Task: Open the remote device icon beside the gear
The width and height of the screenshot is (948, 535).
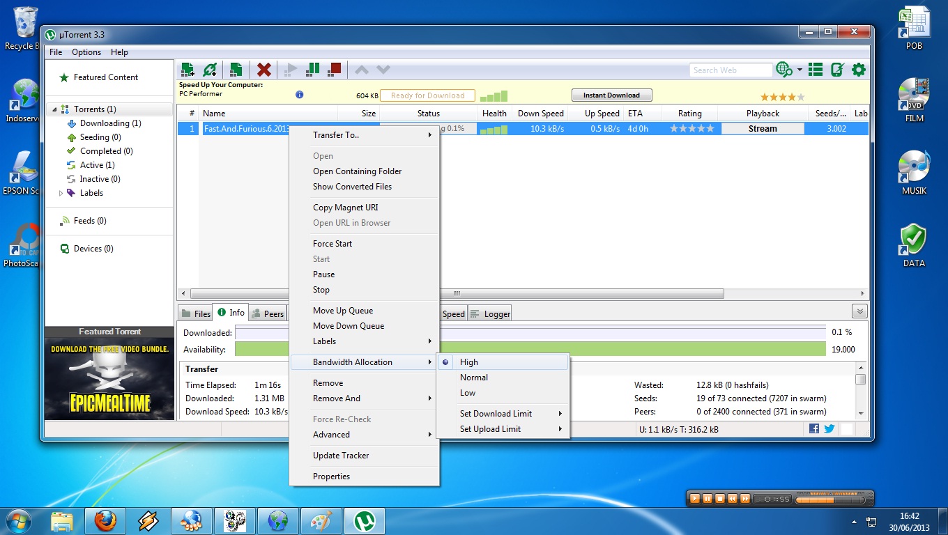Action: click(838, 70)
